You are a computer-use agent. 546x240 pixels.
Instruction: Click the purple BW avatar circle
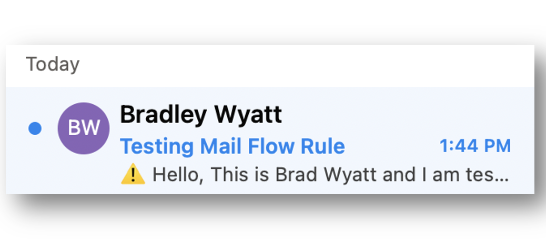(84, 128)
